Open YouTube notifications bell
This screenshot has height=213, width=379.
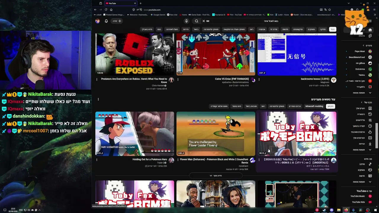coord(106,21)
